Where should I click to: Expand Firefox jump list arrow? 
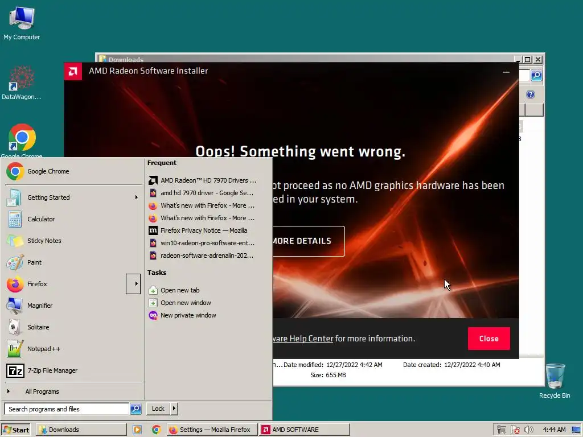[133, 284]
